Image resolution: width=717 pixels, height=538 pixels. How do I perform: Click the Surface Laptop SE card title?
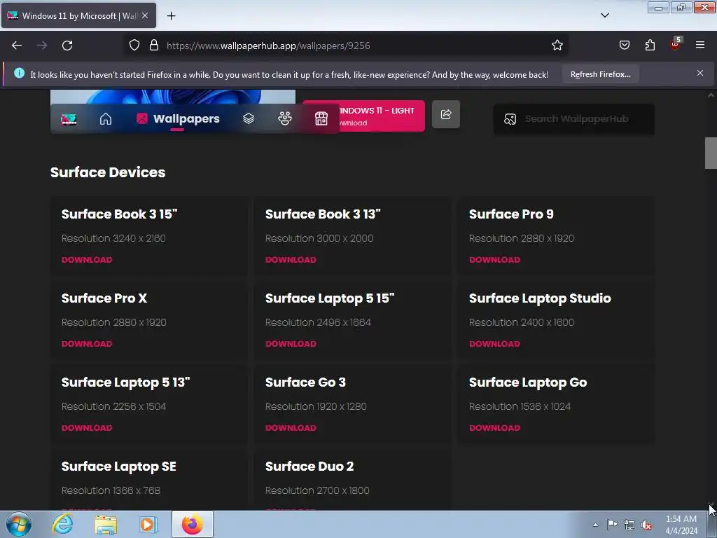pos(119,467)
